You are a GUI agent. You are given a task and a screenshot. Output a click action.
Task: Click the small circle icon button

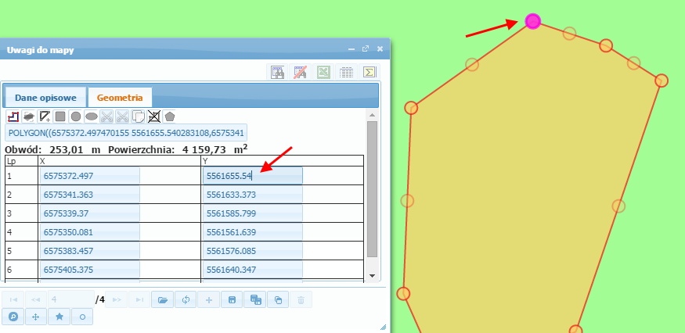[x=82, y=317]
